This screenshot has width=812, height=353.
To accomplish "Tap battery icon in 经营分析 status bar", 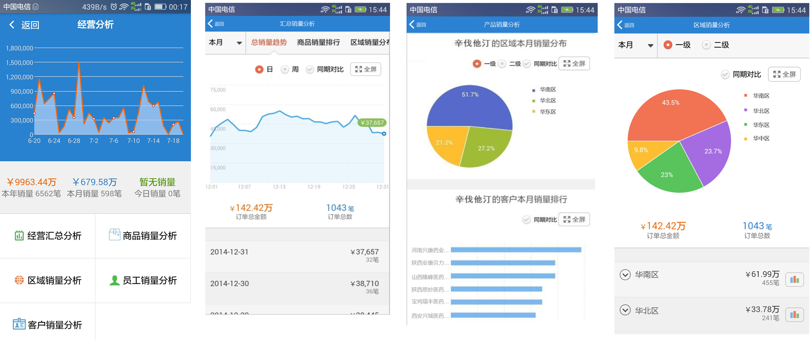I will 160,7.
